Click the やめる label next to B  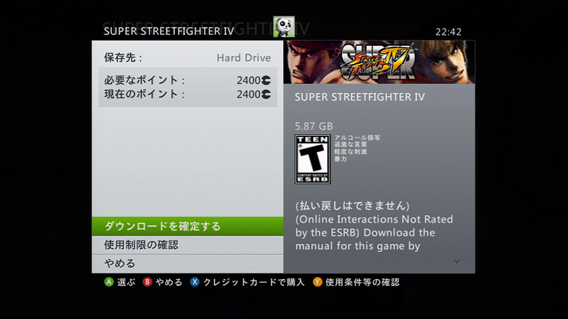click(x=169, y=282)
